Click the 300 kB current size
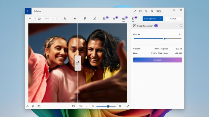Screen dimensions: 209x117 (179, 49)
